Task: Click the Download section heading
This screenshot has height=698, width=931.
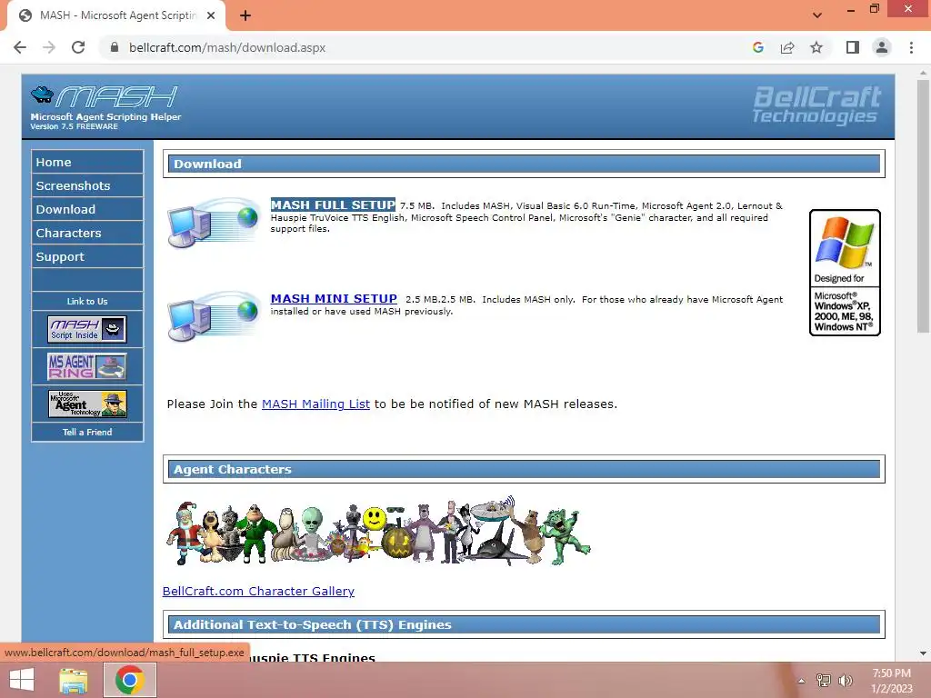Action: click(524, 164)
